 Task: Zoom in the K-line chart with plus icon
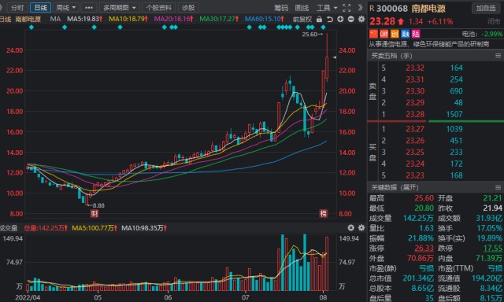click(x=340, y=19)
